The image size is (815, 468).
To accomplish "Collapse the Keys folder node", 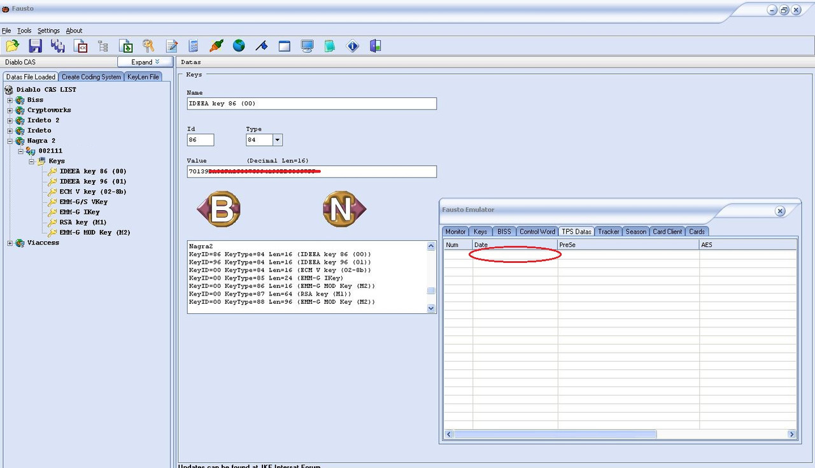I will coord(32,161).
